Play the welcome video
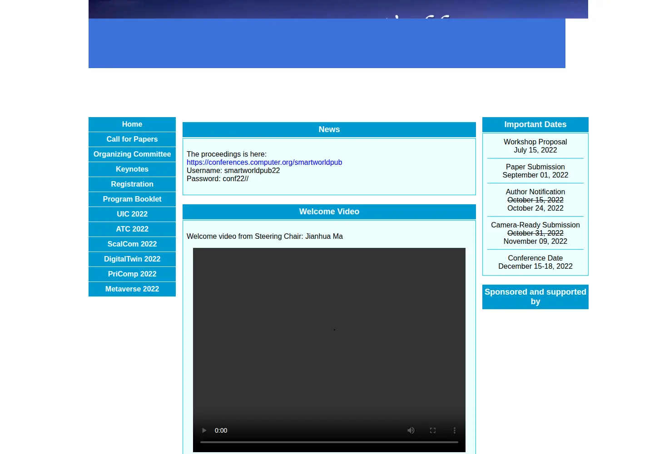 (204, 430)
